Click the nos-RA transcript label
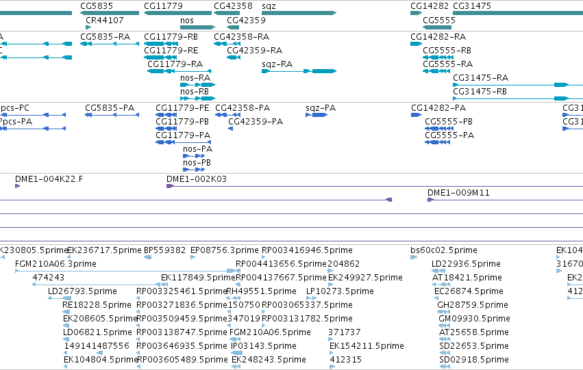Screen dimensions: 583x370 tap(195, 78)
